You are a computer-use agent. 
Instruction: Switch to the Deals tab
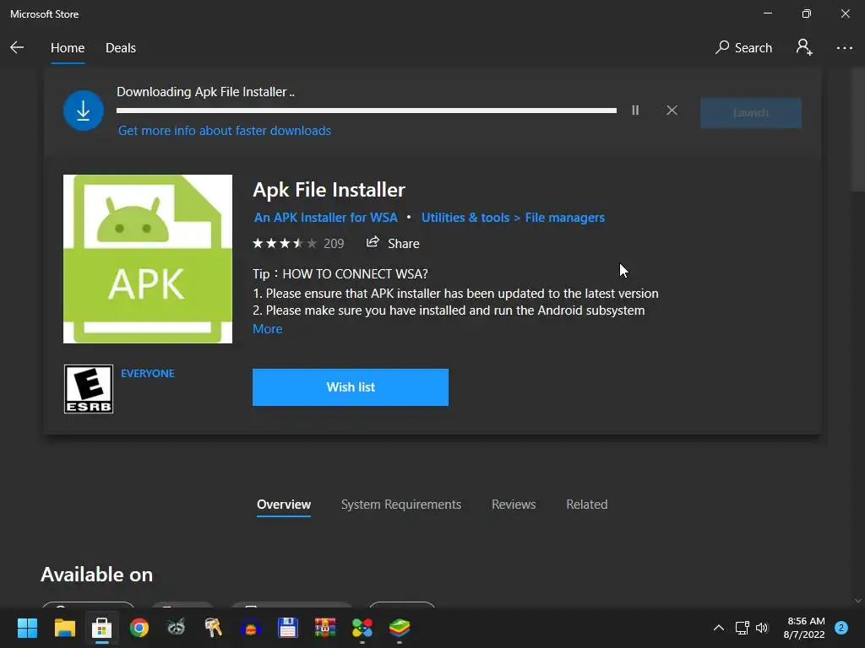[120, 48]
